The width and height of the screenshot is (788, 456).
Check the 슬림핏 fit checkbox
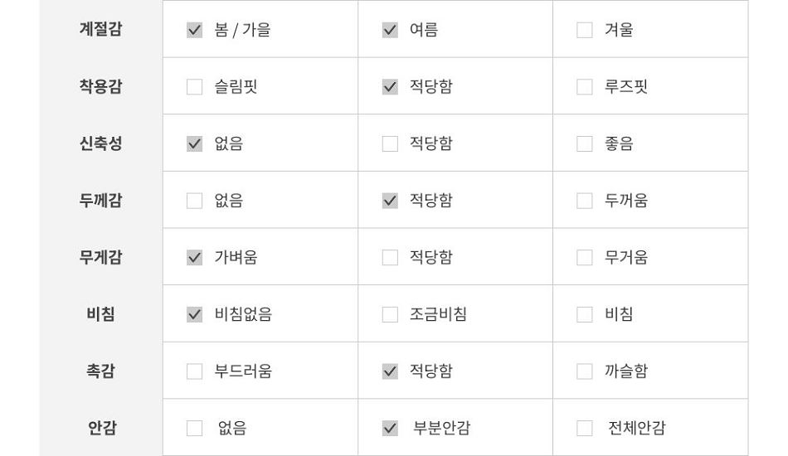(194, 87)
